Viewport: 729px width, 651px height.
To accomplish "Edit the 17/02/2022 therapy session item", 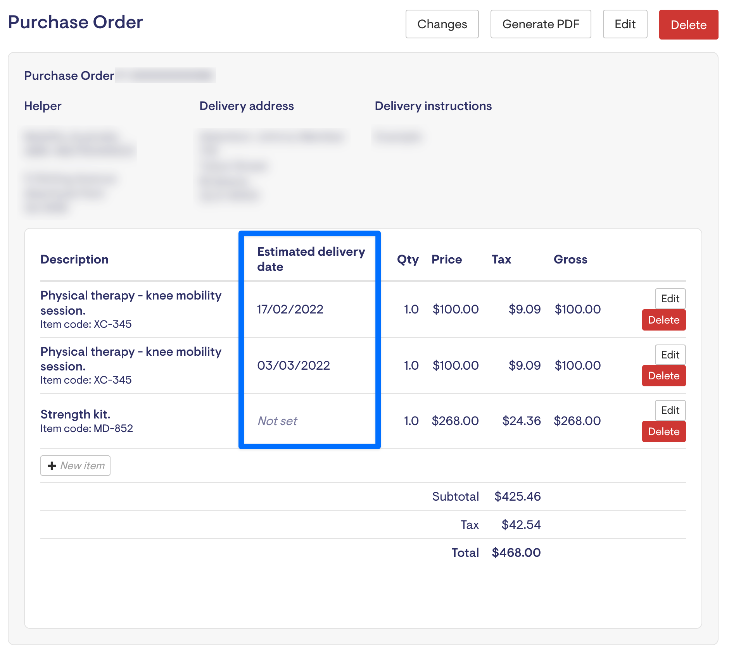I will click(x=670, y=298).
